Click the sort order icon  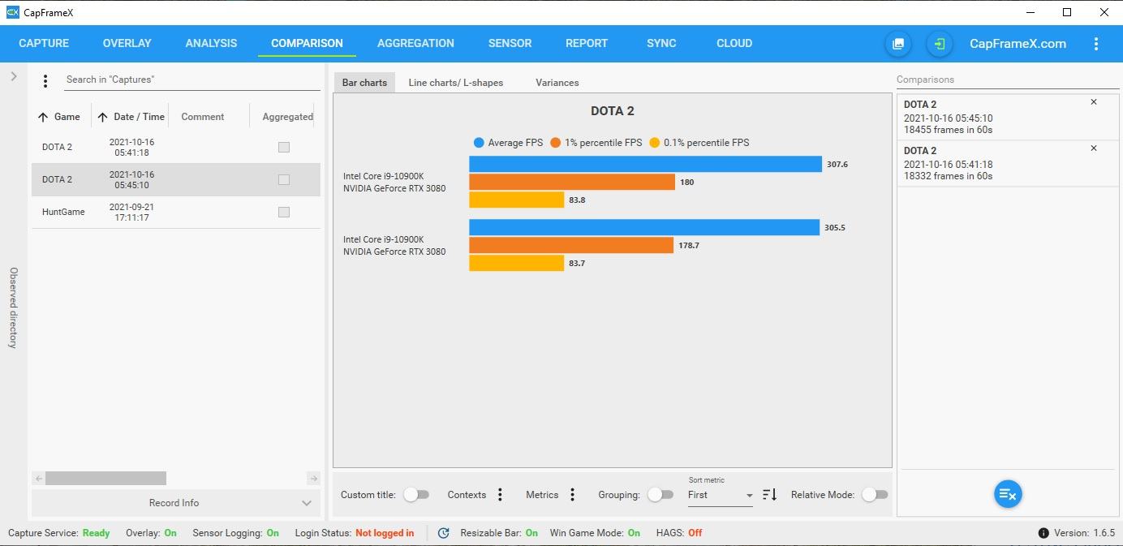click(770, 495)
